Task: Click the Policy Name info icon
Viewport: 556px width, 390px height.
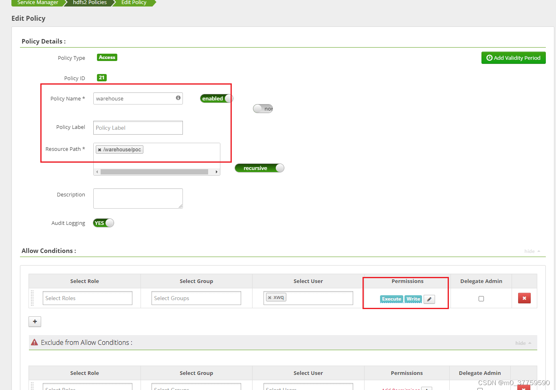Action: (x=178, y=98)
